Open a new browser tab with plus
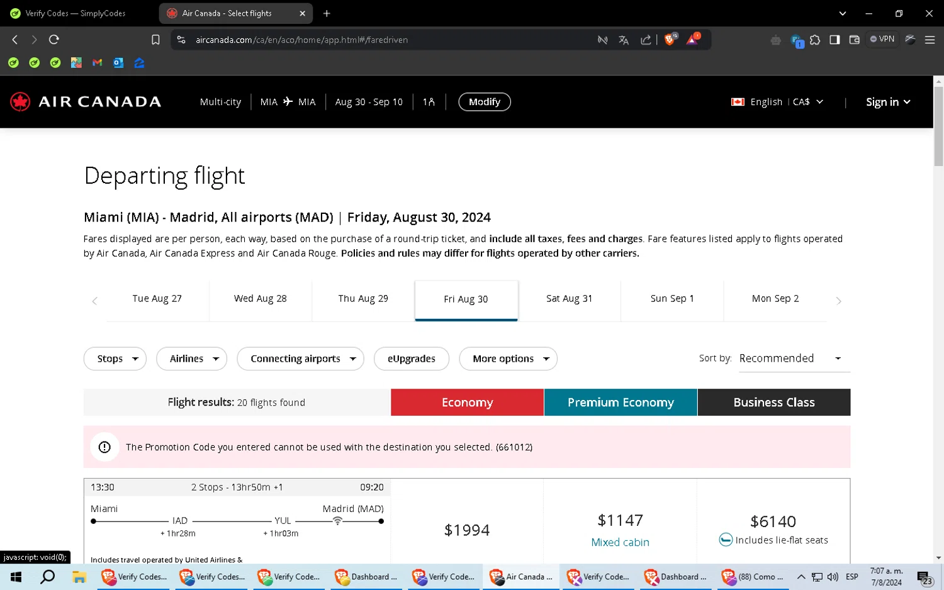944x590 pixels. point(327,13)
